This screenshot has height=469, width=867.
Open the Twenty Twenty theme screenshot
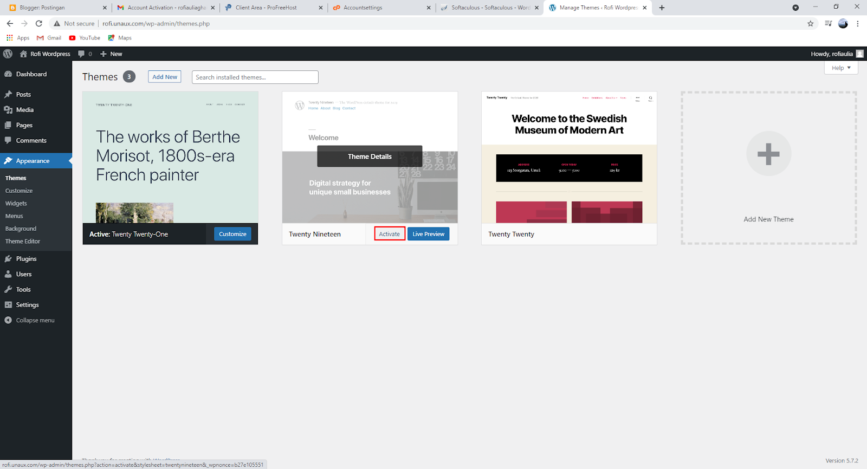coord(569,157)
